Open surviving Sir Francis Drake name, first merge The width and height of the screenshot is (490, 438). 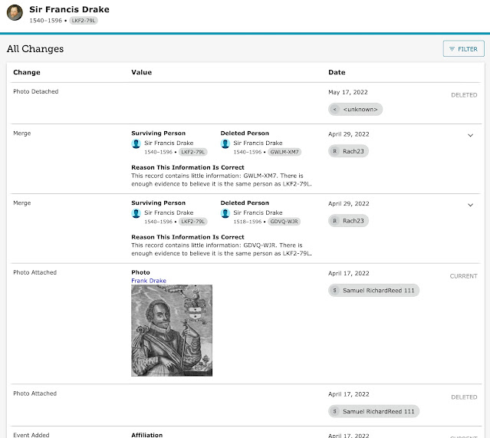pyautogui.click(x=169, y=143)
